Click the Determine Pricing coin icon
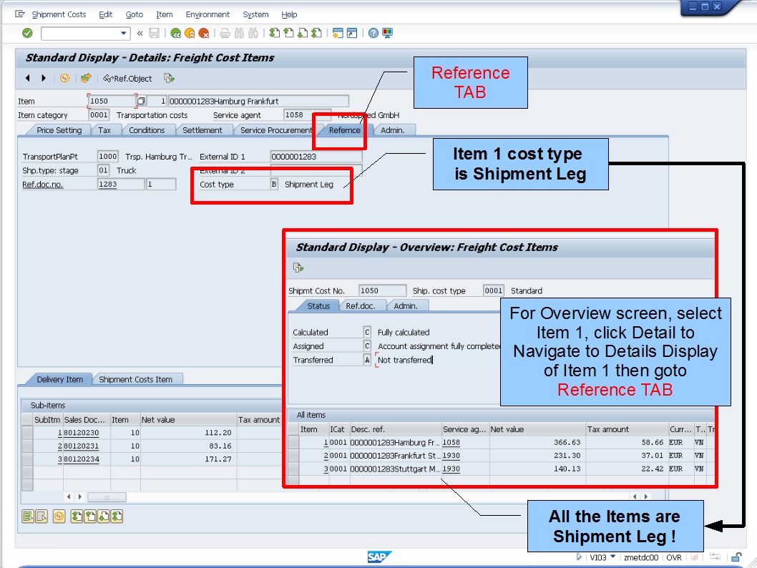Viewport: 757px width, 568px height. pos(64,79)
